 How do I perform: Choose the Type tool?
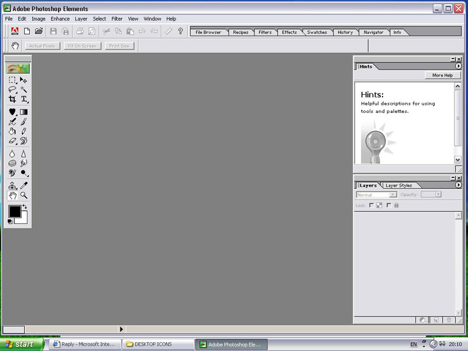click(24, 99)
